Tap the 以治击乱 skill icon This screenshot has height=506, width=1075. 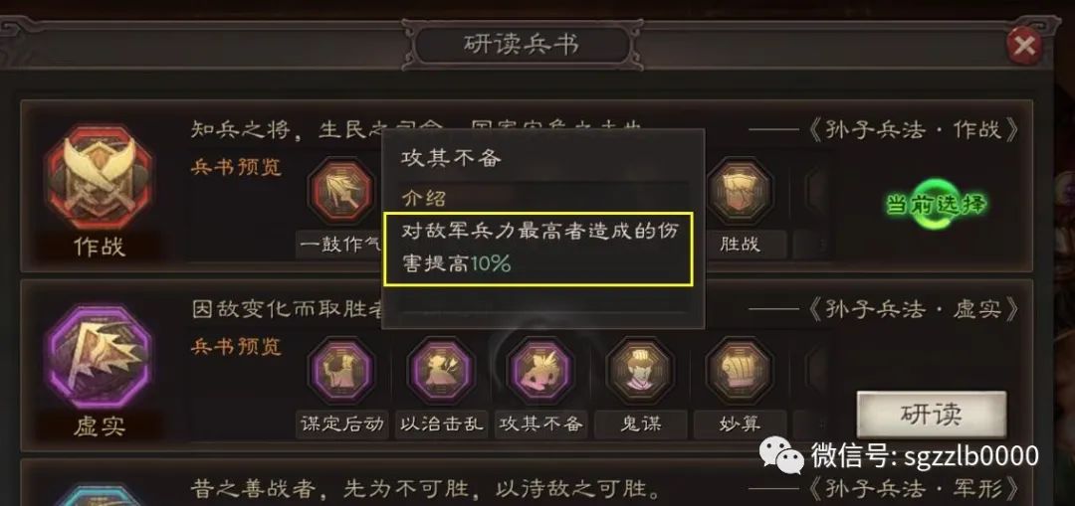tap(440, 371)
